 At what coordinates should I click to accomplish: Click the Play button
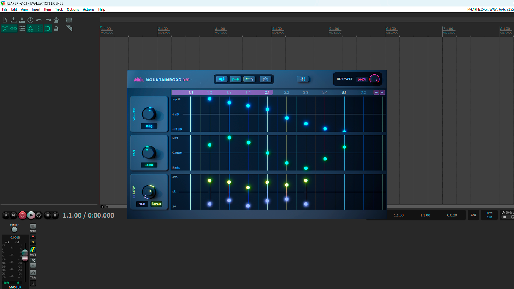pyautogui.click(x=31, y=215)
